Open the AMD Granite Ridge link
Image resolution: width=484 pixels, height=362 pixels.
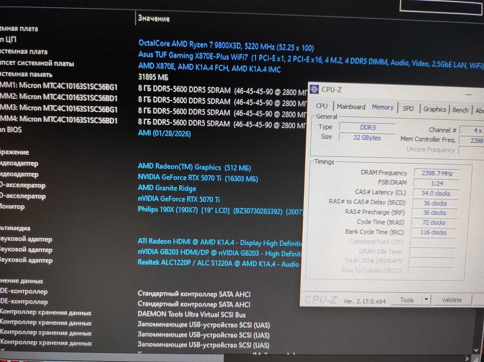point(167,188)
